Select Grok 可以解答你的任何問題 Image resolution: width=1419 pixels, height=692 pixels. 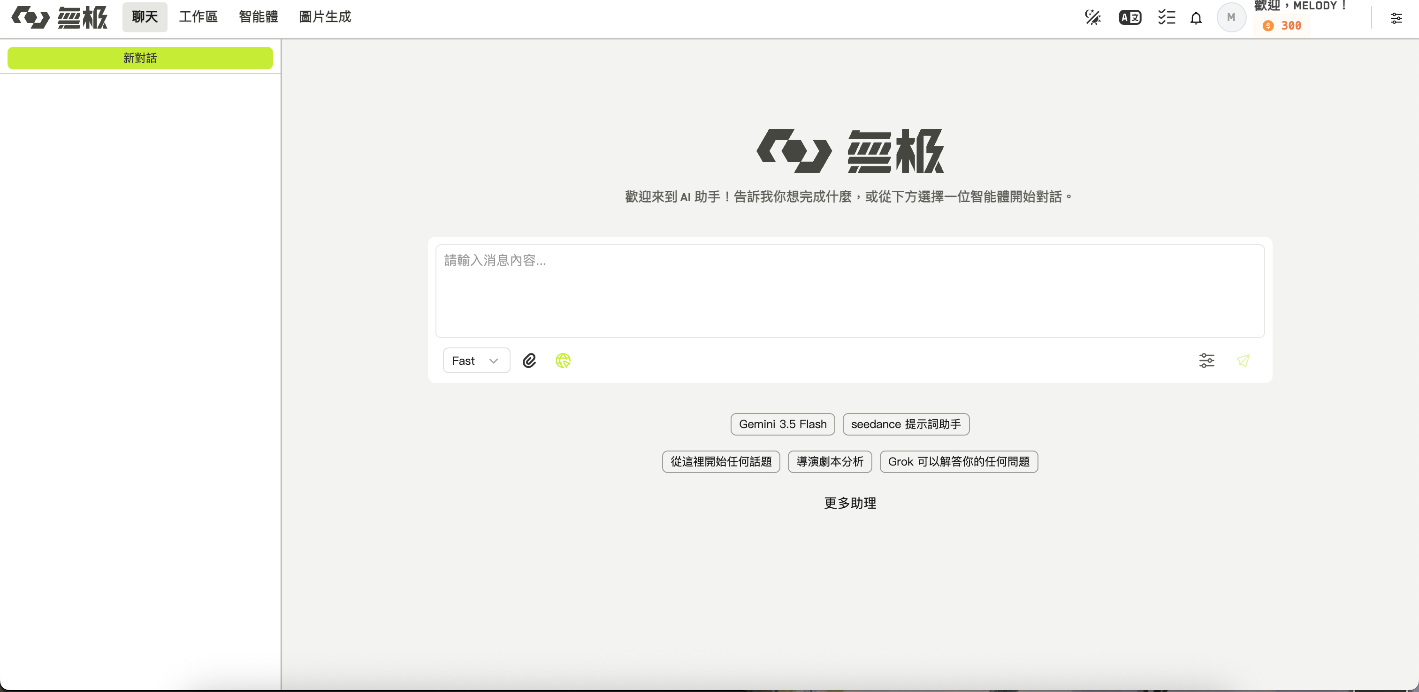point(959,462)
